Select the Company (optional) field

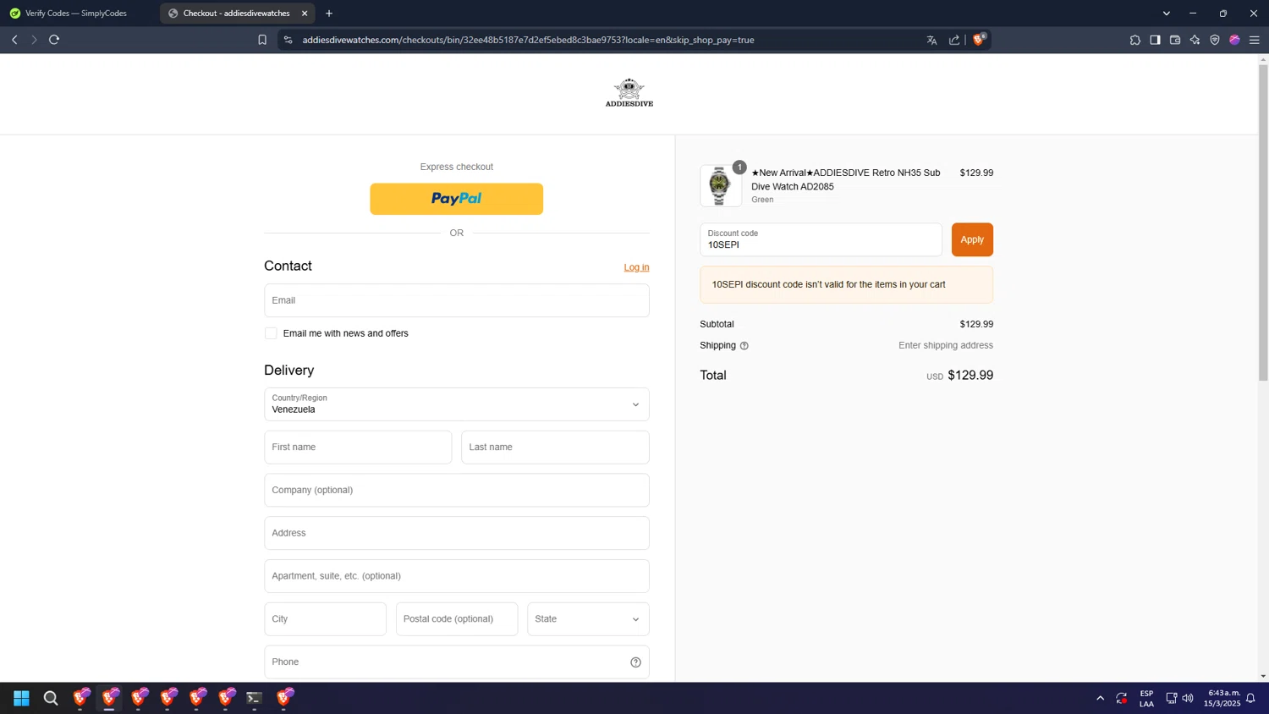pos(456,491)
